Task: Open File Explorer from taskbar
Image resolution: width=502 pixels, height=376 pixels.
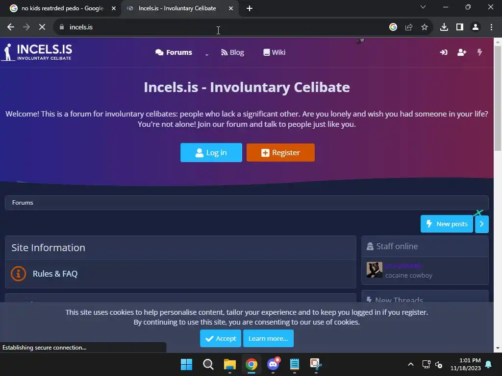Action: click(230, 364)
